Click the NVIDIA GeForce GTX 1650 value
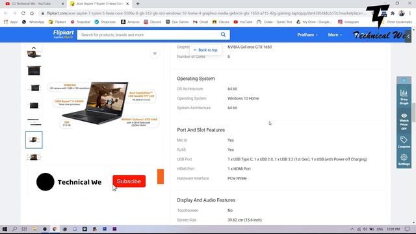 pos(250,47)
